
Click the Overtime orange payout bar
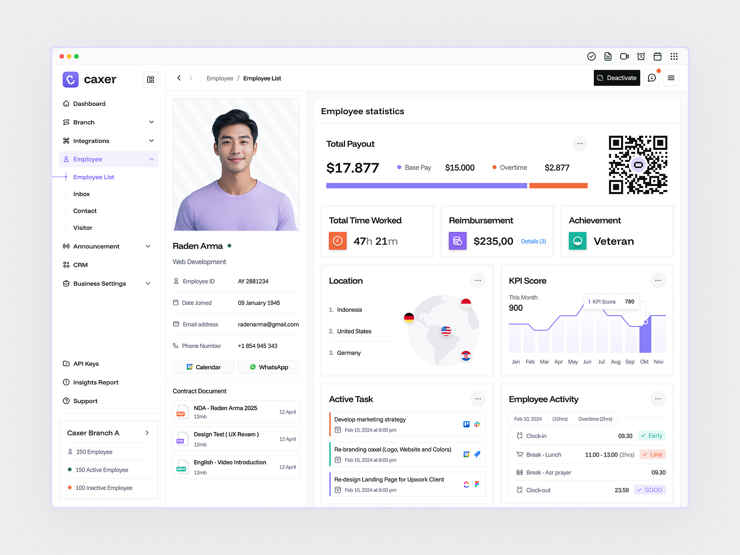coord(558,185)
